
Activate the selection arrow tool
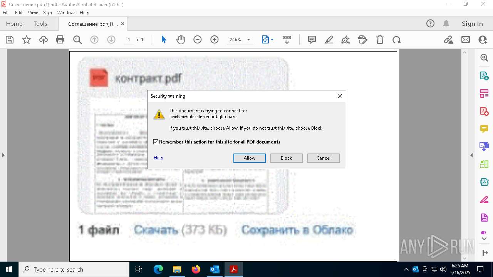point(164,40)
